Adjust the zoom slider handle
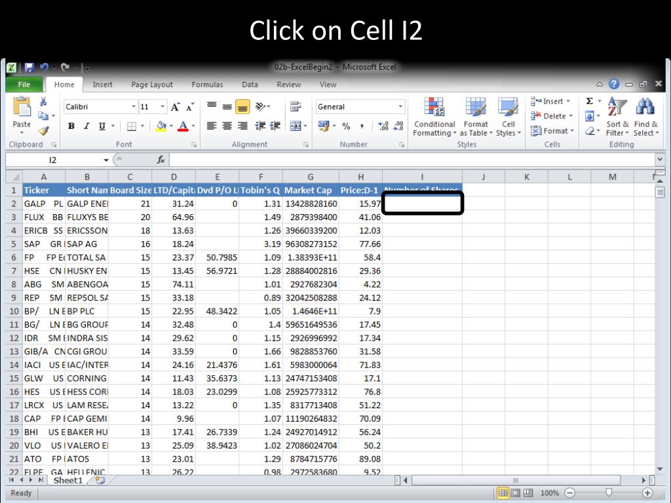Screen dimensions: 671x503 609,493
